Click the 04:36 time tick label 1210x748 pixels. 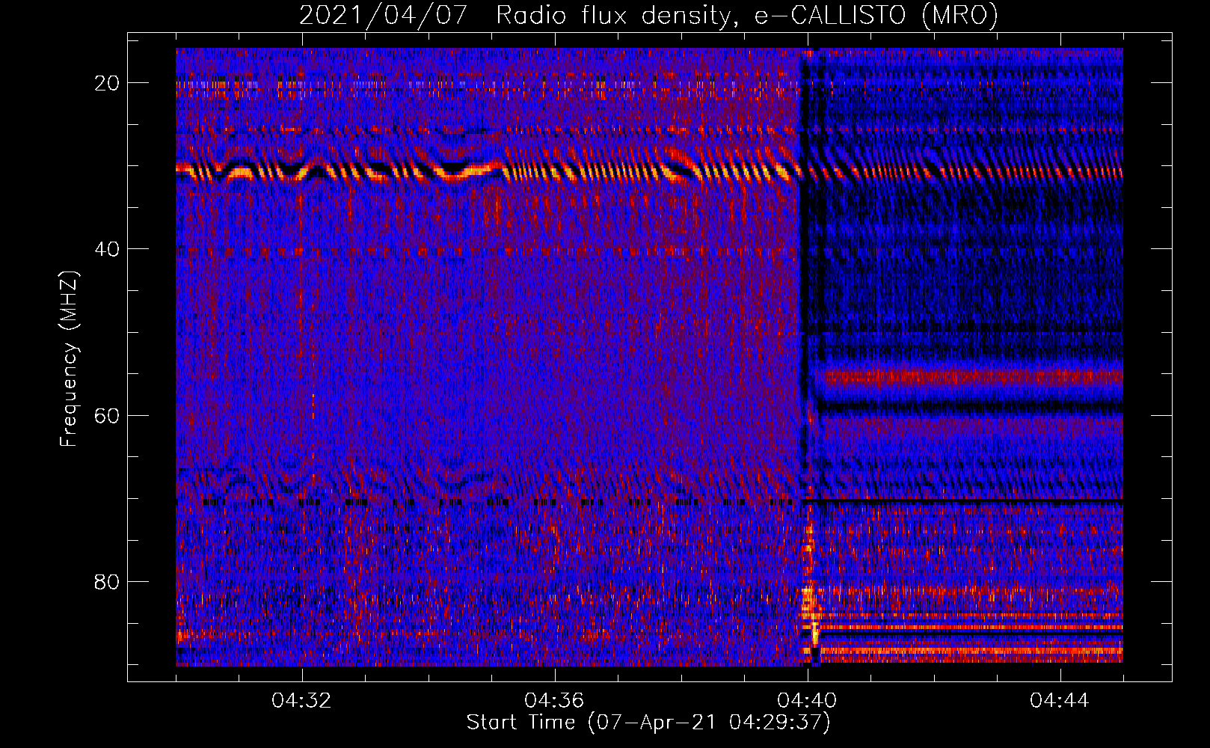[x=554, y=701]
